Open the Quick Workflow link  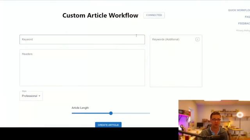click(239, 10)
